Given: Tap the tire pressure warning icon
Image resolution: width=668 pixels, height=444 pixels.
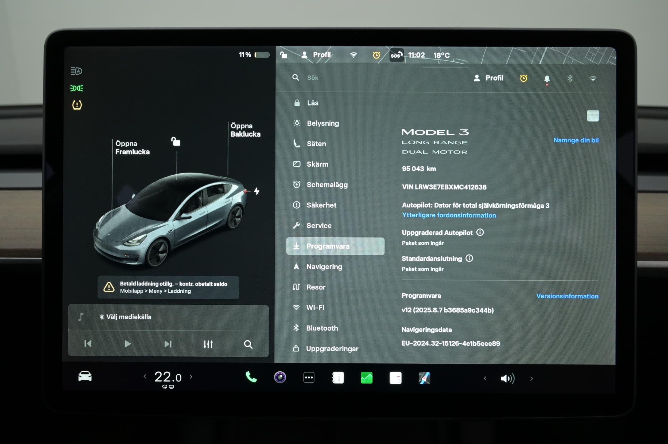Looking at the screenshot, I should click(x=77, y=105).
